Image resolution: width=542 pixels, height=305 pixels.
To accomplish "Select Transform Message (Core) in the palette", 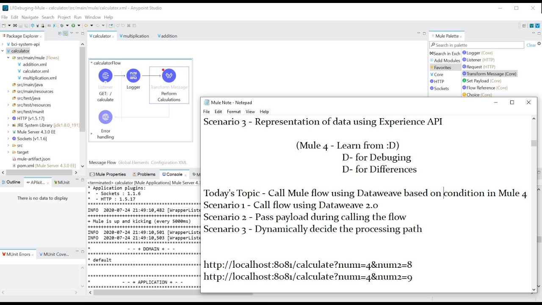I will [x=489, y=74].
